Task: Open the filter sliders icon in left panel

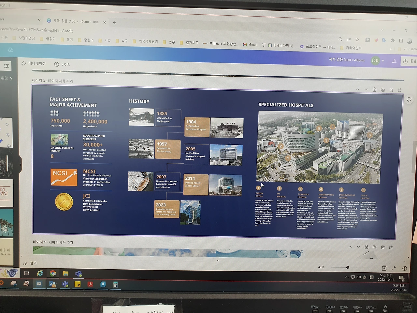Action: coord(6,66)
